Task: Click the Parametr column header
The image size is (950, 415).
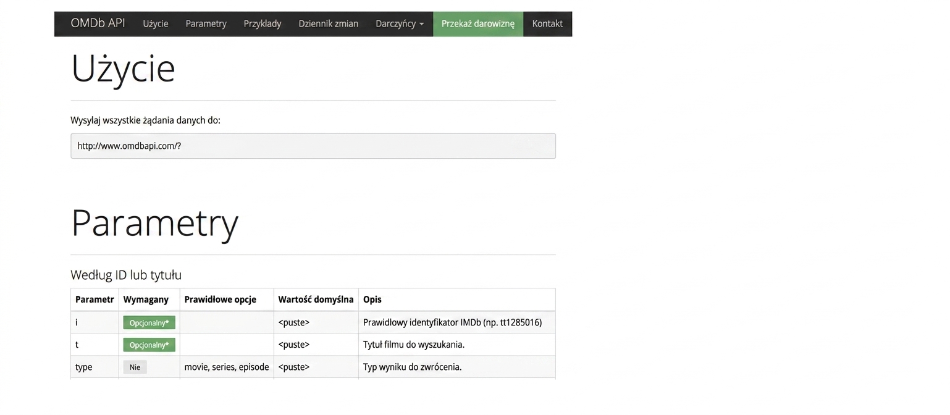Action: pos(95,300)
